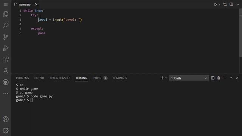Split the editor to the right
This screenshot has width=242, height=136.
pos(231,4)
